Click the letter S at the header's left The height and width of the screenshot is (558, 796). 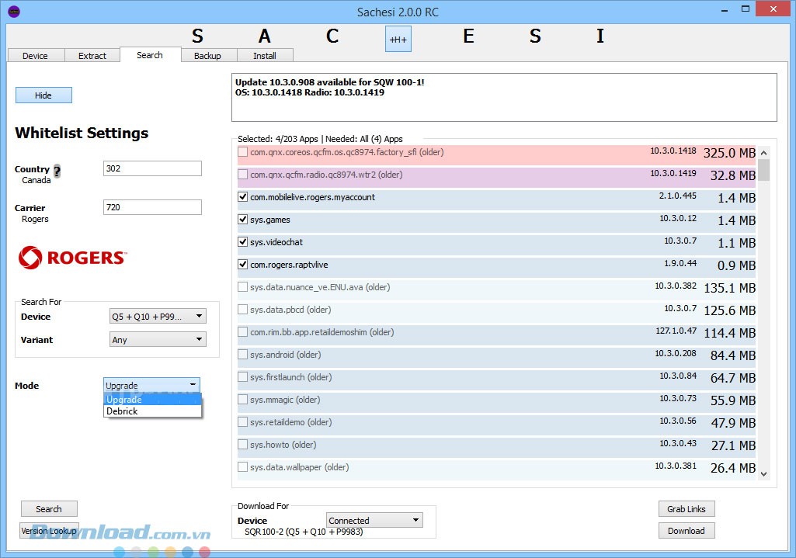tap(196, 36)
